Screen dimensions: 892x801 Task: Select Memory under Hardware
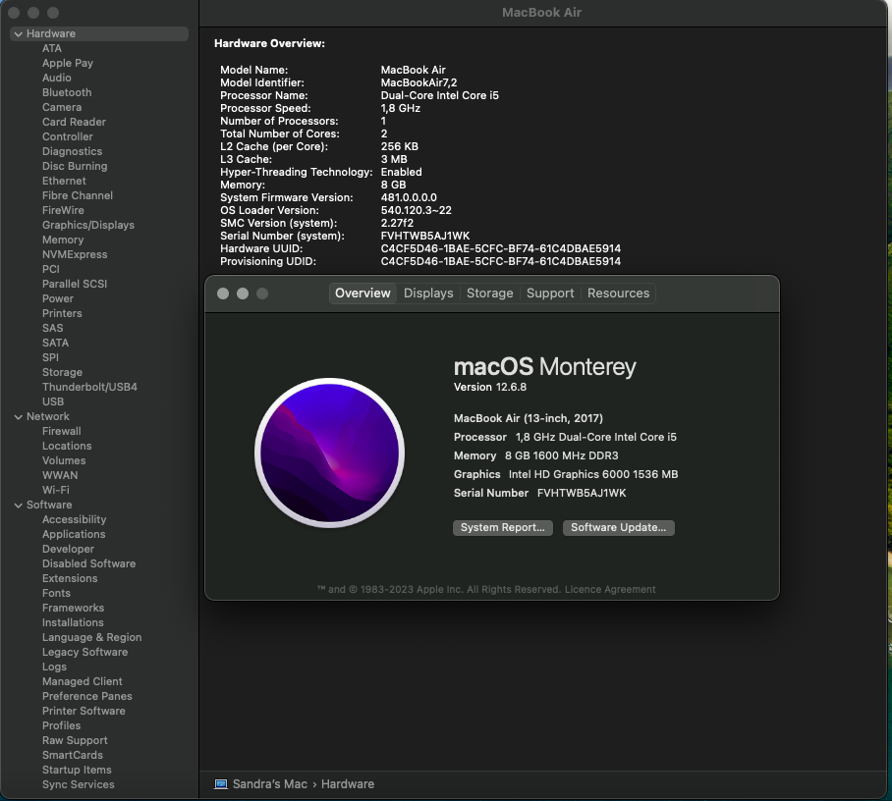(x=63, y=240)
